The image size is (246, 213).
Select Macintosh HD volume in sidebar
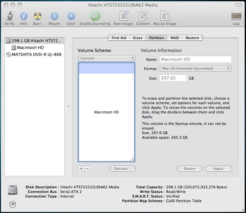[34, 47]
